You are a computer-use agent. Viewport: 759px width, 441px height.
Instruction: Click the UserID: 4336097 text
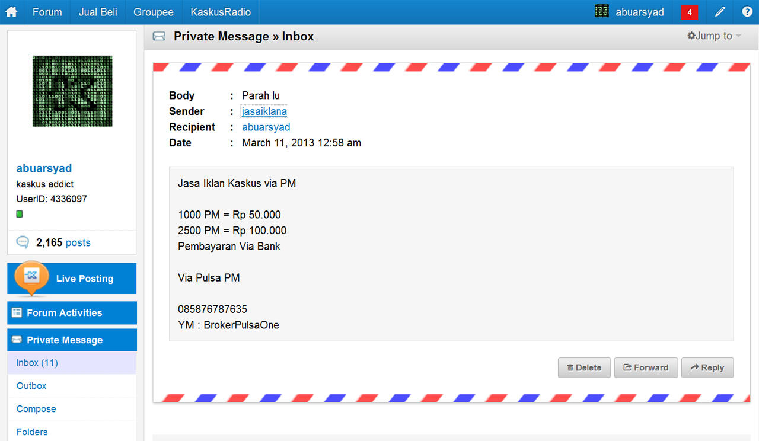[52, 199]
